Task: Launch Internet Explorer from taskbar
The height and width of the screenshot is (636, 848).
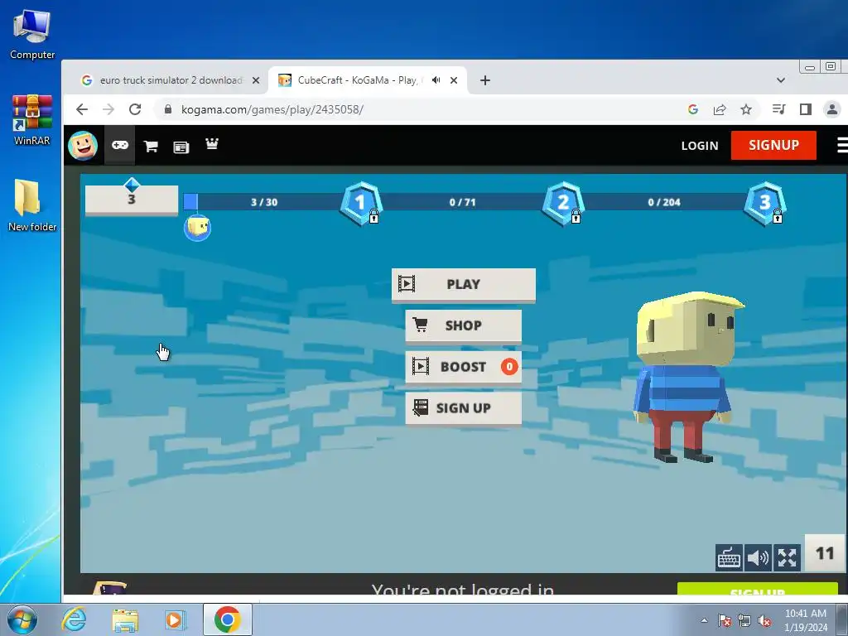Action: point(74,619)
